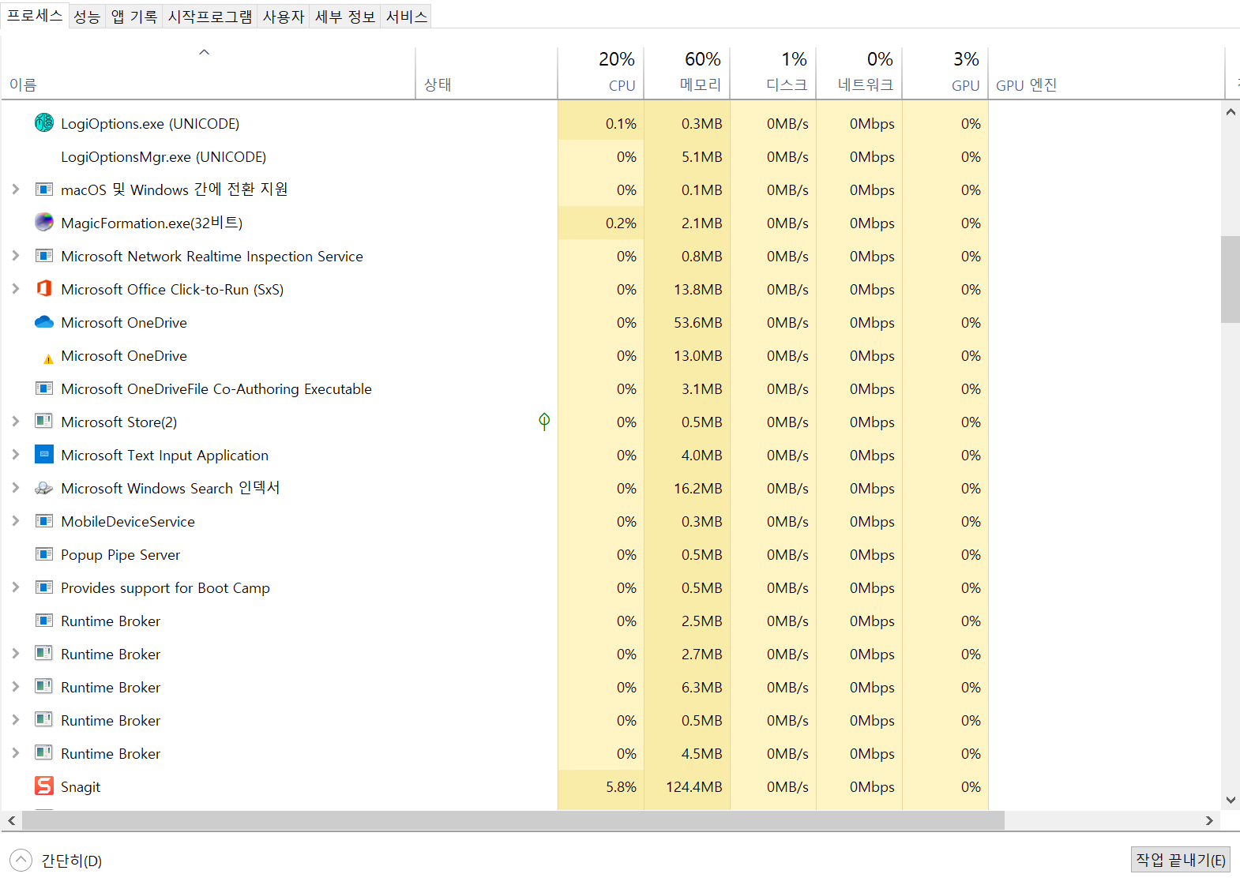Image resolution: width=1240 pixels, height=889 pixels.
Task: Expand the MobileDeviceService process
Action: 15,521
